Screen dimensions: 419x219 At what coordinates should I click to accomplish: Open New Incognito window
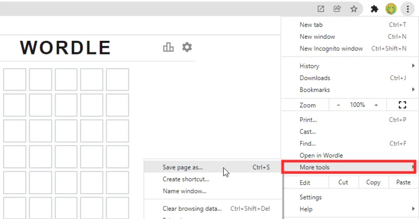[x=350, y=48]
